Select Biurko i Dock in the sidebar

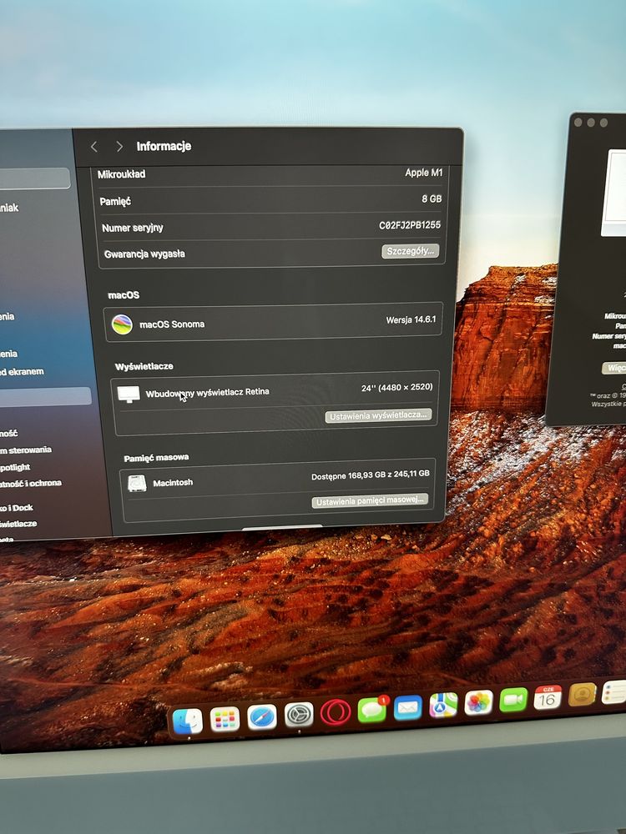click(17, 507)
